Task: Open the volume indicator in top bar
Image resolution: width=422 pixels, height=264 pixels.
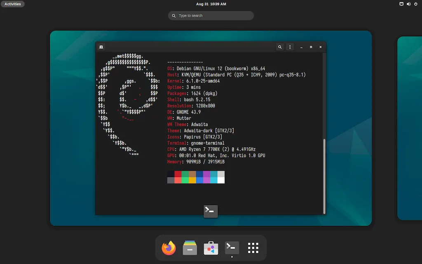Action: pos(408,4)
